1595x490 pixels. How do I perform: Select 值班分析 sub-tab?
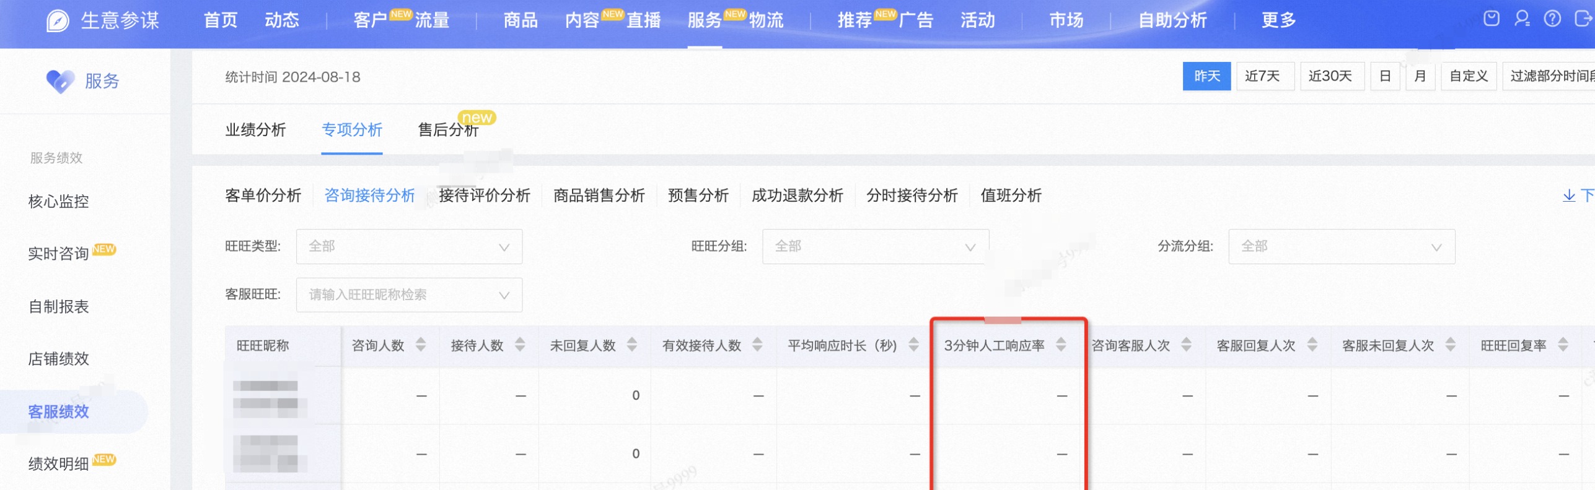(x=1011, y=196)
